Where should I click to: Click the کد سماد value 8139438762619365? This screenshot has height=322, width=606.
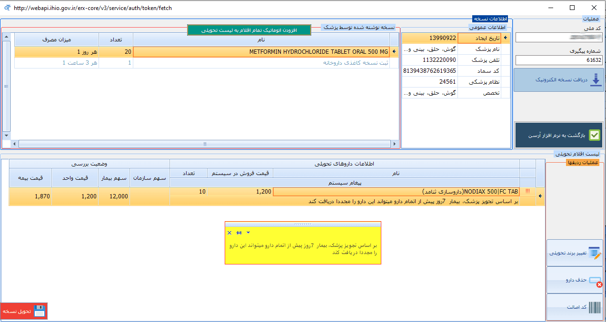[430, 71]
